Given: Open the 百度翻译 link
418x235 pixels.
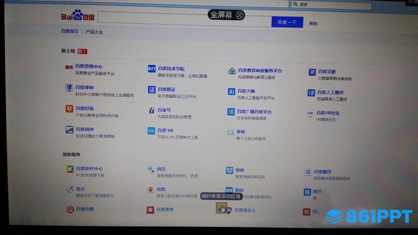Looking at the screenshot, I should (x=323, y=171).
